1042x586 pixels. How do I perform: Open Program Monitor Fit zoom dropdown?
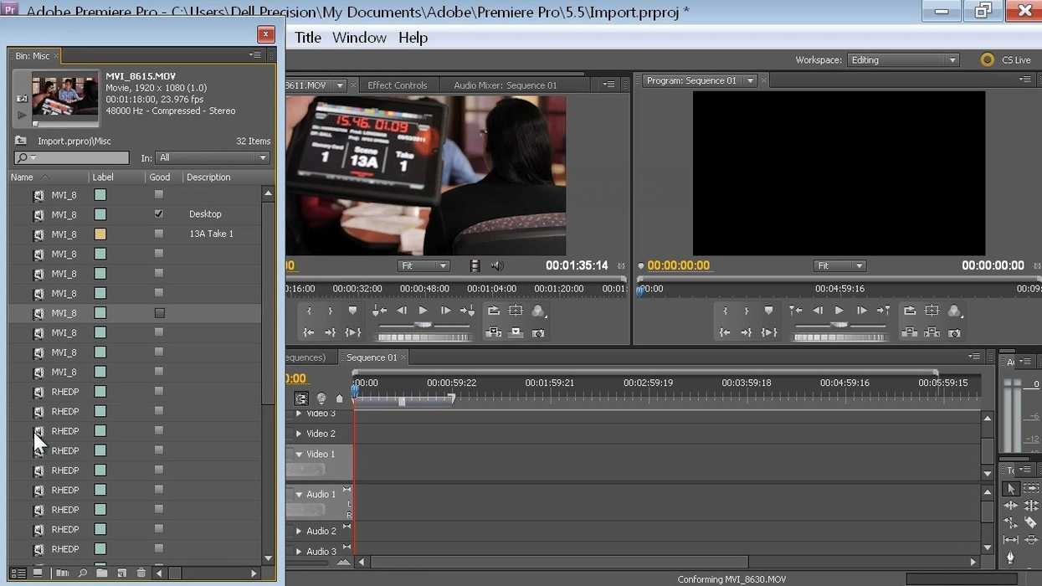tap(839, 265)
